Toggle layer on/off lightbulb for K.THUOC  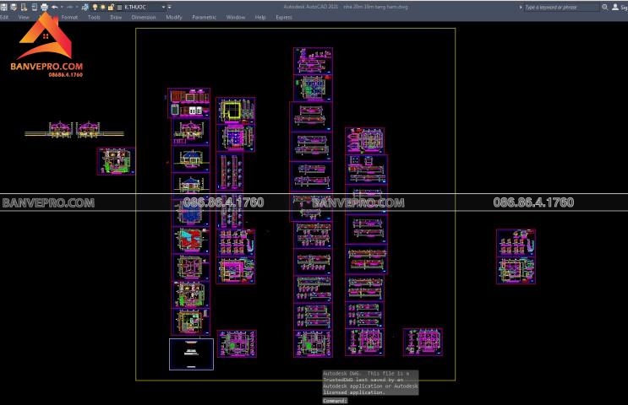(x=95, y=7)
